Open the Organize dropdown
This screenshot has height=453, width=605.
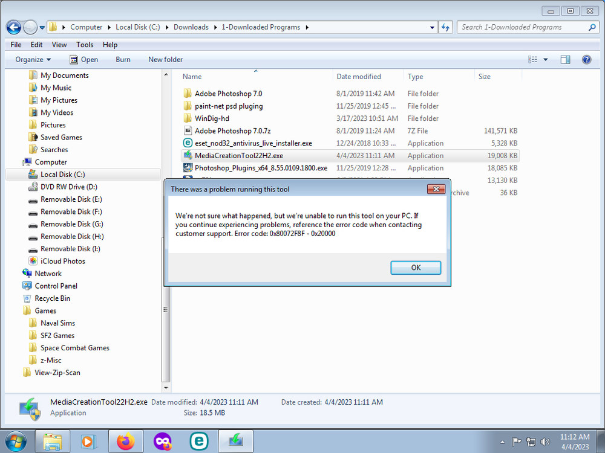pos(33,59)
